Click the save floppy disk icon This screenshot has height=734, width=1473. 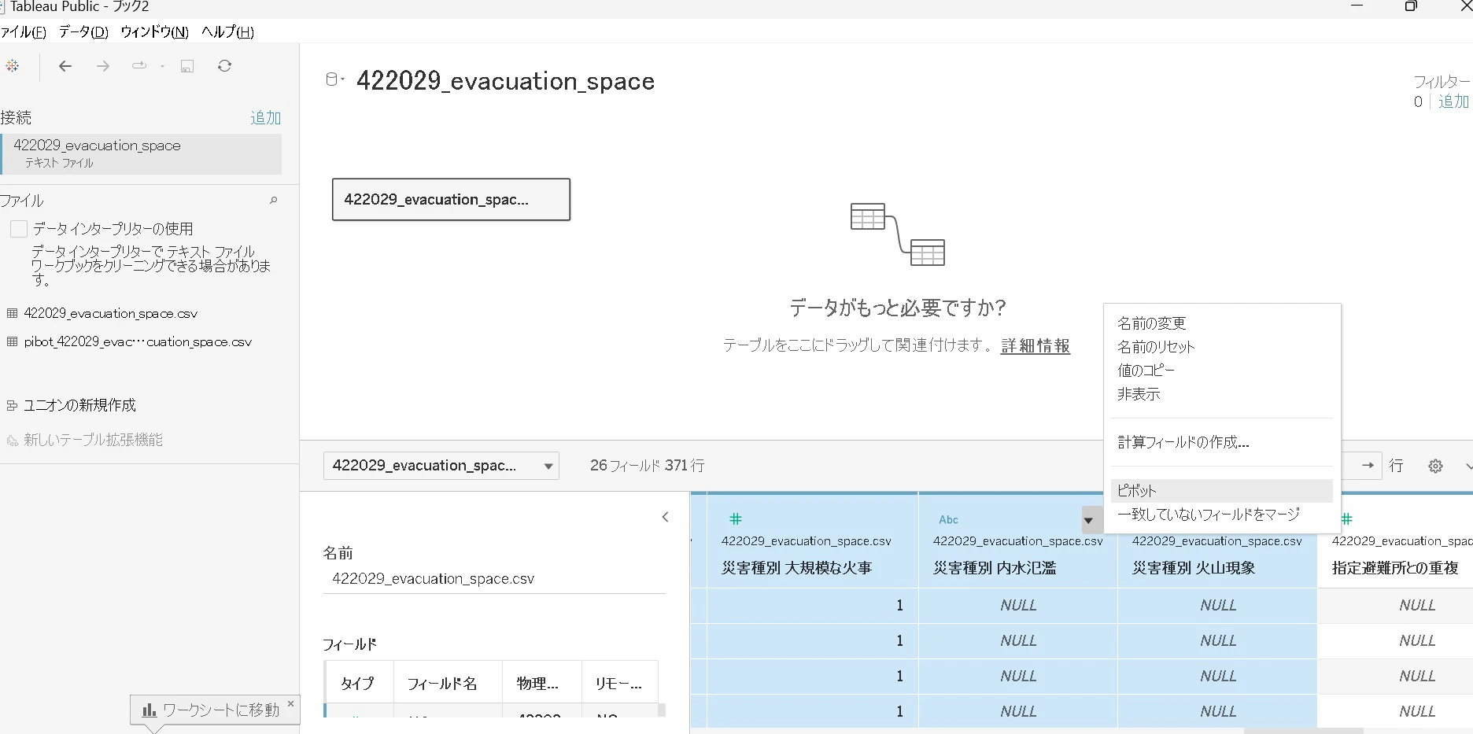[x=187, y=66]
